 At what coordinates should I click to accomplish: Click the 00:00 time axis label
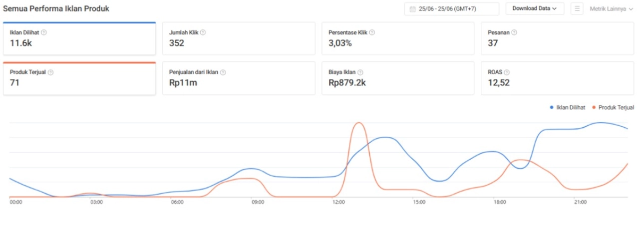tap(16, 202)
